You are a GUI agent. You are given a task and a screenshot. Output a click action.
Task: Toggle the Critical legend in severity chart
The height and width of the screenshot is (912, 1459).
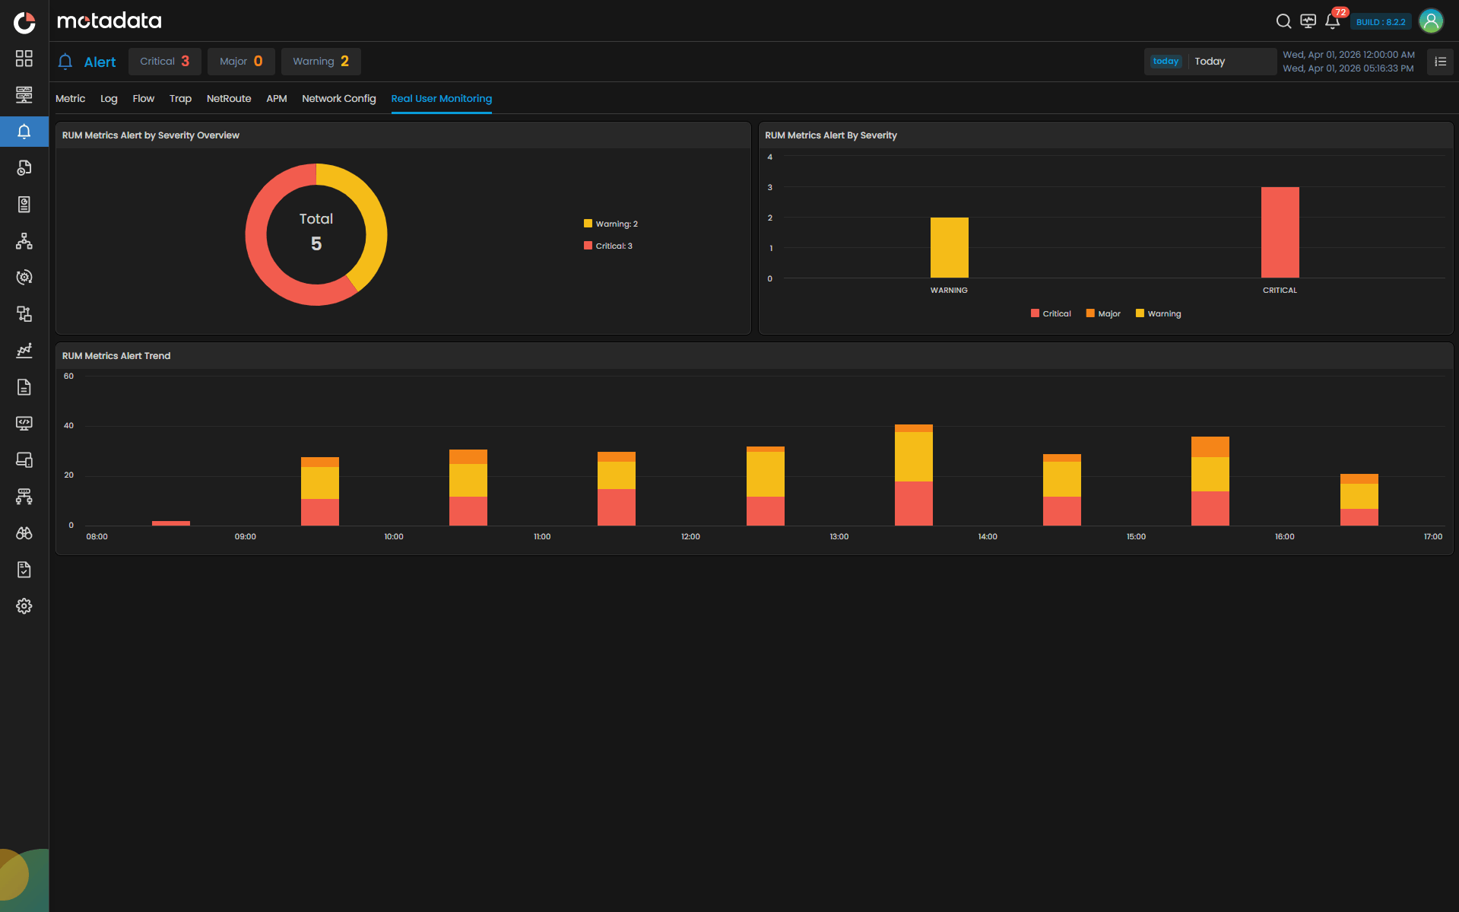click(x=1050, y=313)
